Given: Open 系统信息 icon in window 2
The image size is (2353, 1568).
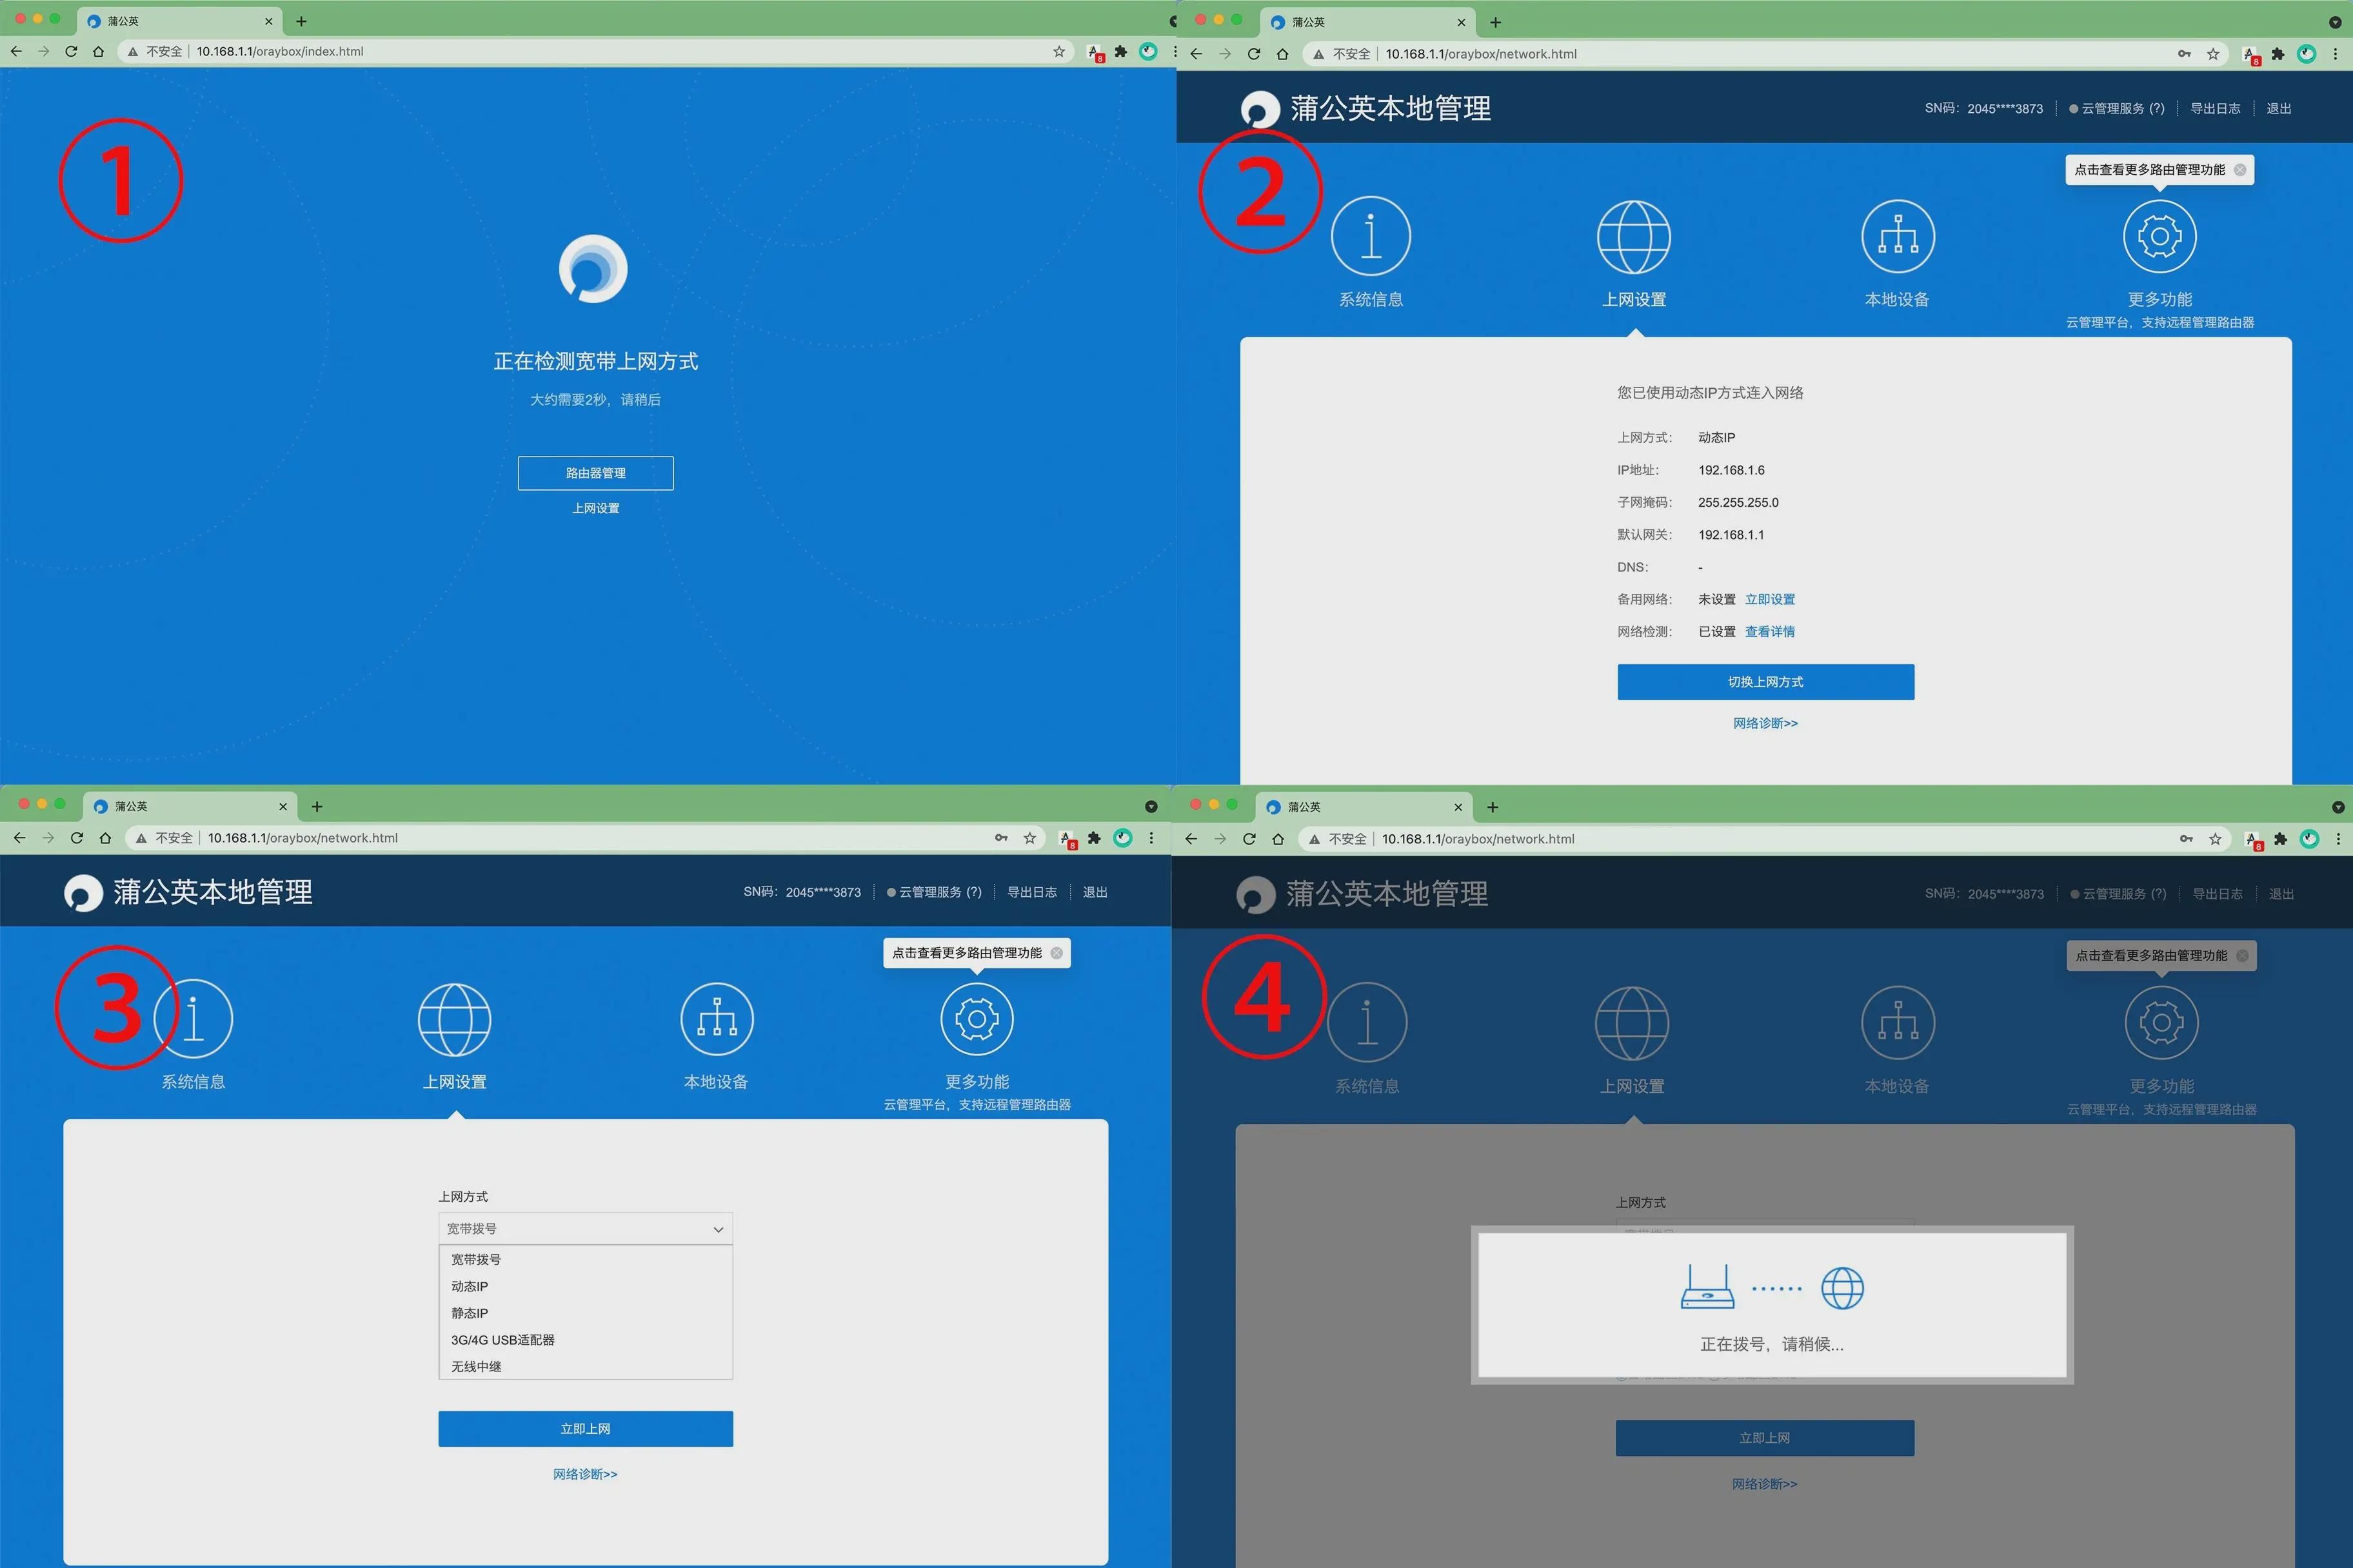Looking at the screenshot, I should tap(1371, 236).
